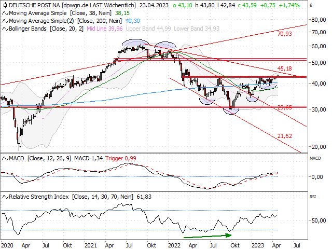This screenshot has height=249, width=332.
Task: Click the Lower Band 34,93 label
Action: coord(197,29)
